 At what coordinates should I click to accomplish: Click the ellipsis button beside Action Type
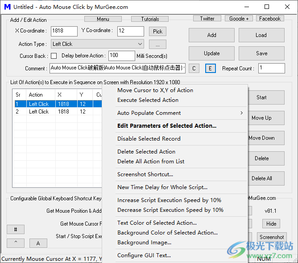point(157,45)
